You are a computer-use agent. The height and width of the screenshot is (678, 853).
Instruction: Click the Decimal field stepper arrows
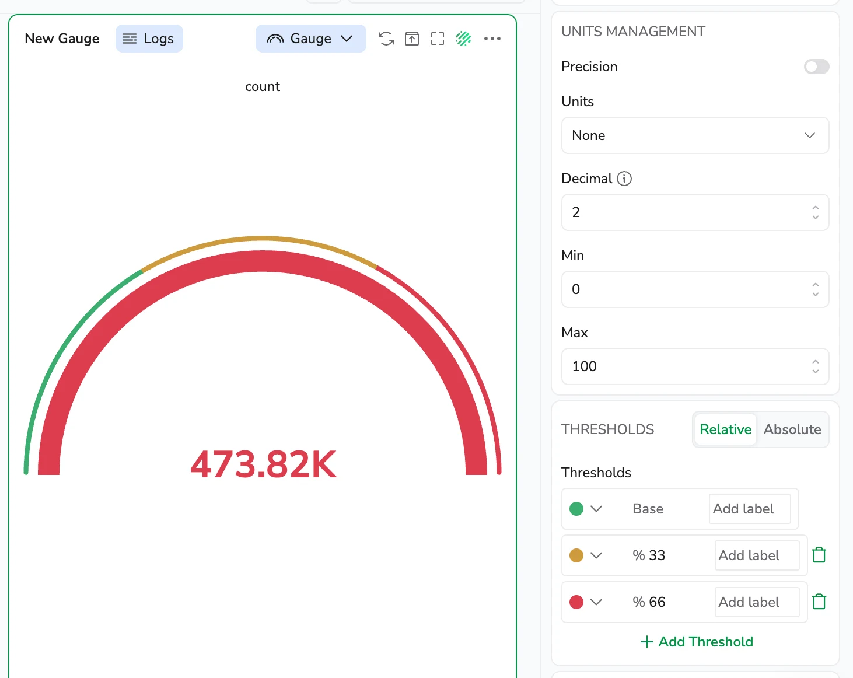[x=816, y=212]
